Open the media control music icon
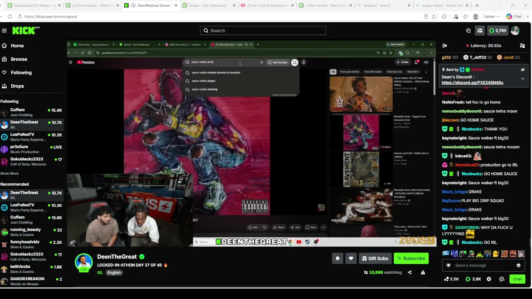 tap(456, 17)
